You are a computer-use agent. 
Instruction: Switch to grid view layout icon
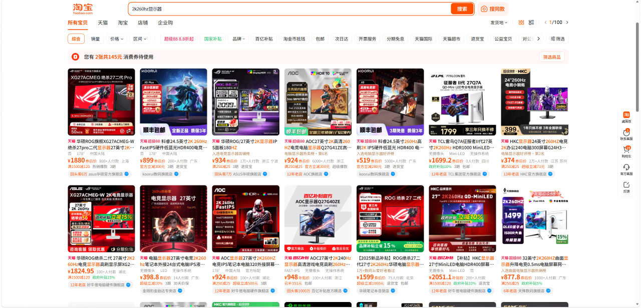(x=521, y=22)
